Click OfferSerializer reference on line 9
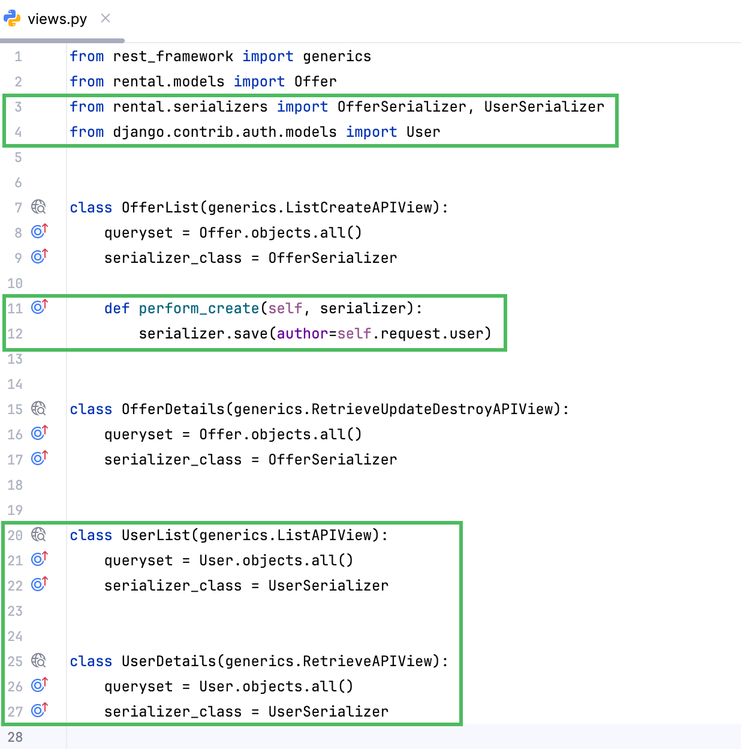741x749 pixels. 334,257
